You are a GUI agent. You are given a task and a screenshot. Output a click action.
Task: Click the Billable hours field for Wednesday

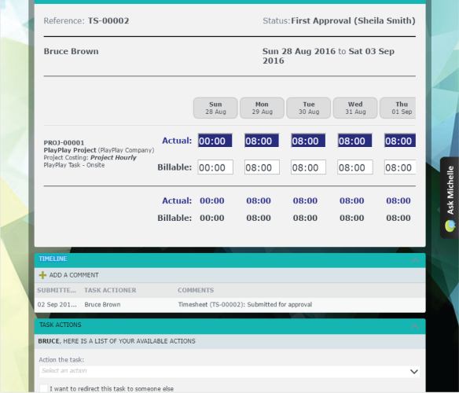(x=355, y=167)
